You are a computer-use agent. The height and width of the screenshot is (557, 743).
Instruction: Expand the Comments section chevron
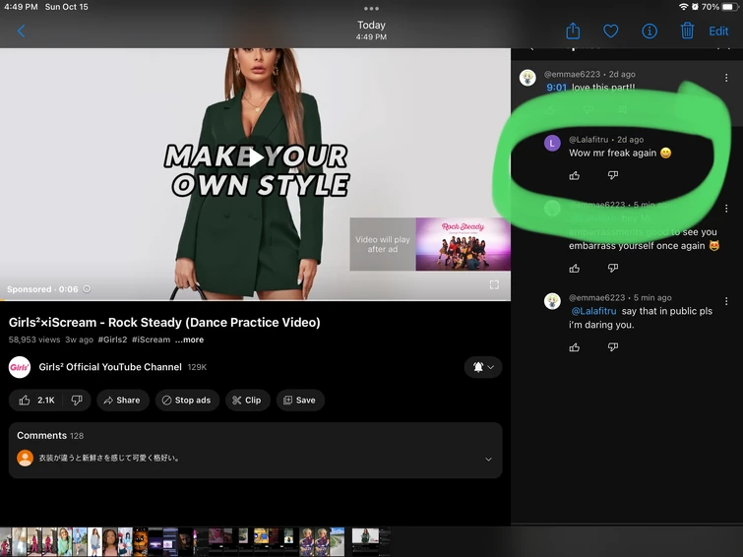pyautogui.click(x=488, y=459)
